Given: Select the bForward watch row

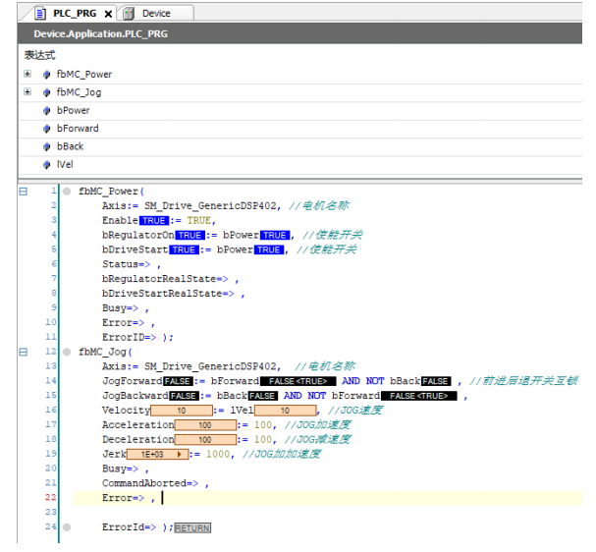Looking at the screenshot, I should 300,129.
